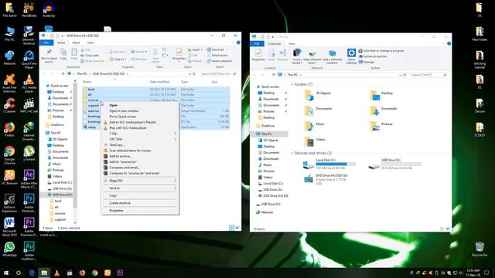Click the Search DVD Drive field
Screen dimensions: 495x278
218,74
